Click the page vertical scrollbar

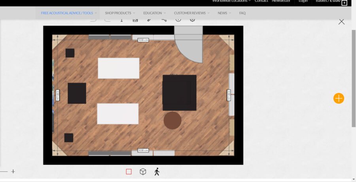(x=354, y=78)
